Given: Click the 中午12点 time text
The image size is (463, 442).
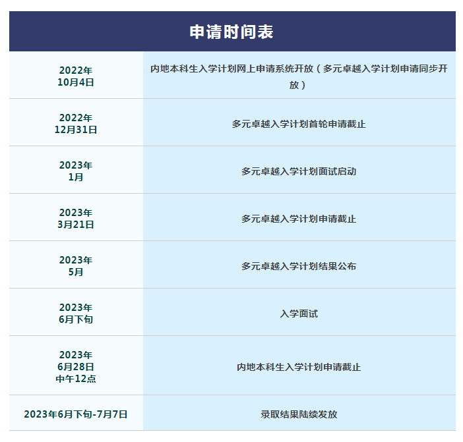Looking at the screenshot, I should (76, 379).
